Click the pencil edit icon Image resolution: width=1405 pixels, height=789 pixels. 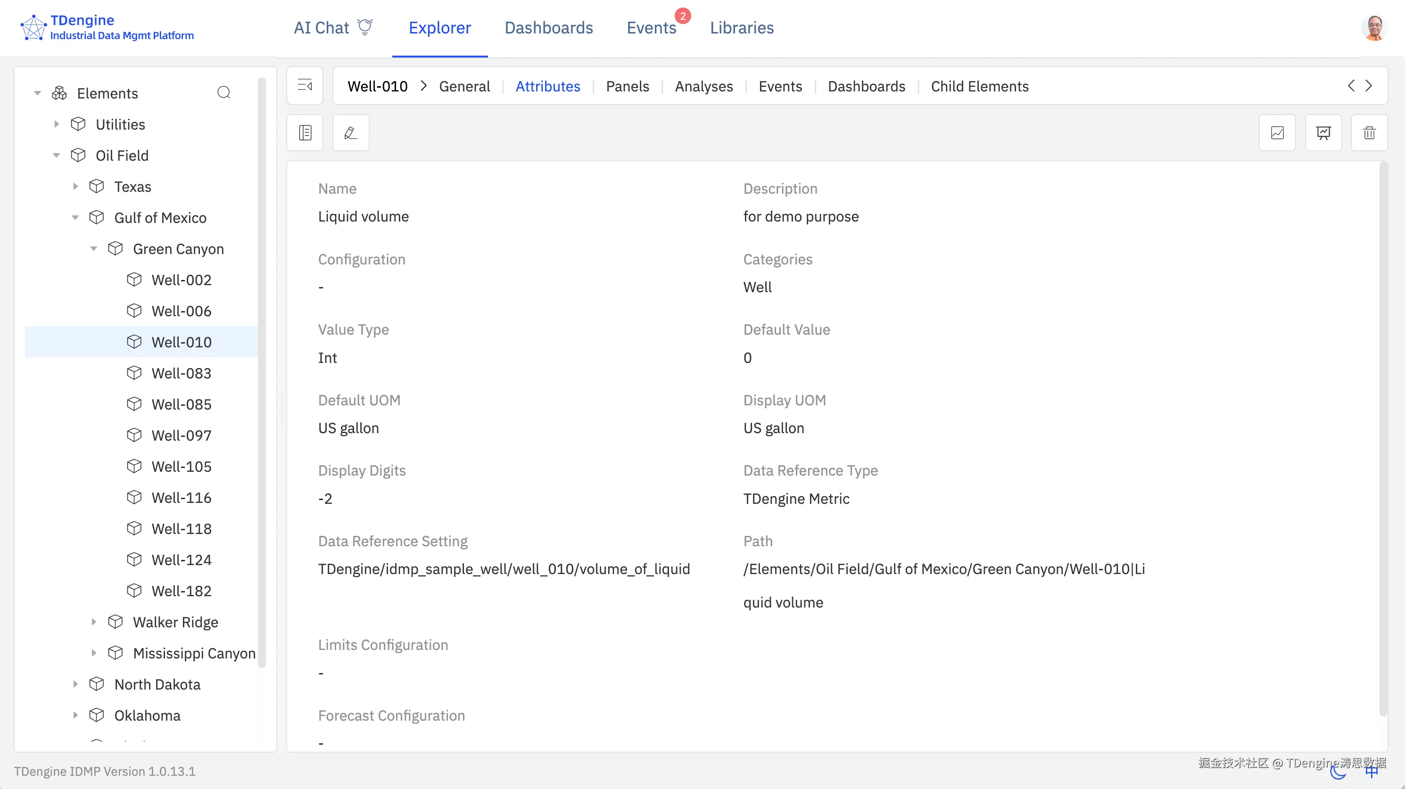point(351,132)
